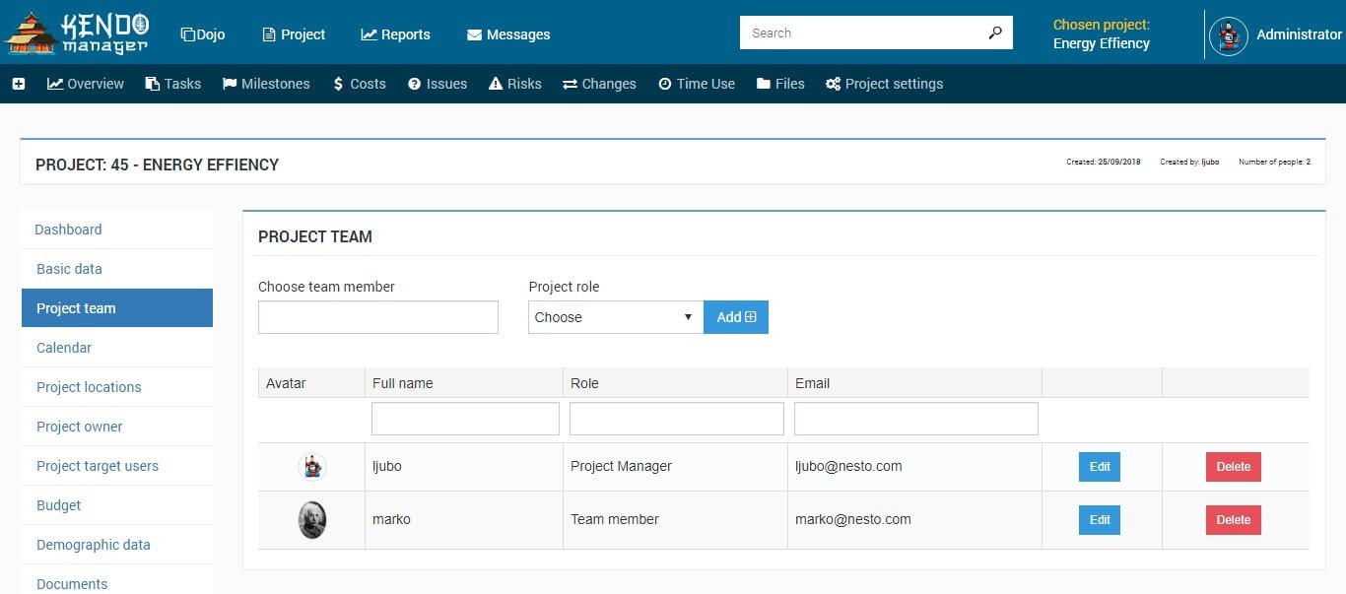Viewport: 1346px width, 594px height.
Task: Open the Risks section
Action: [515, 84]
